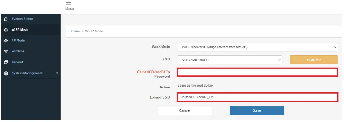Click the Extend SSID input field

[257, 97]
